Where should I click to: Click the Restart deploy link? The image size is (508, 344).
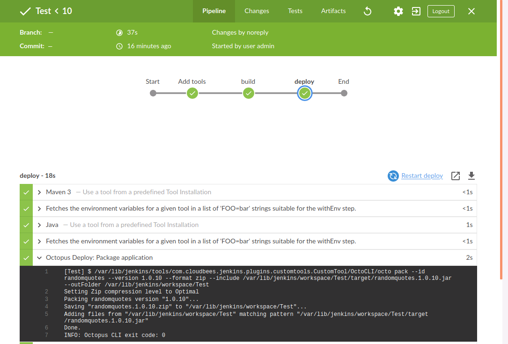(x=422, y=176)
